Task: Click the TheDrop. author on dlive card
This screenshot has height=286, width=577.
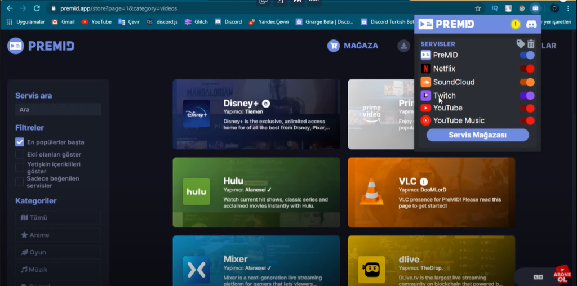Action: tap(431, 268)
